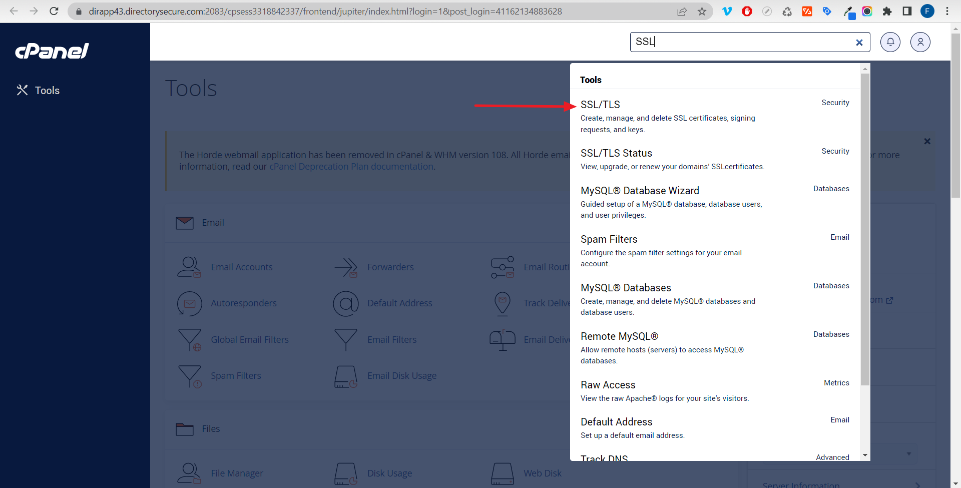Open Disk Usage icon

click(x=346, y=473)
